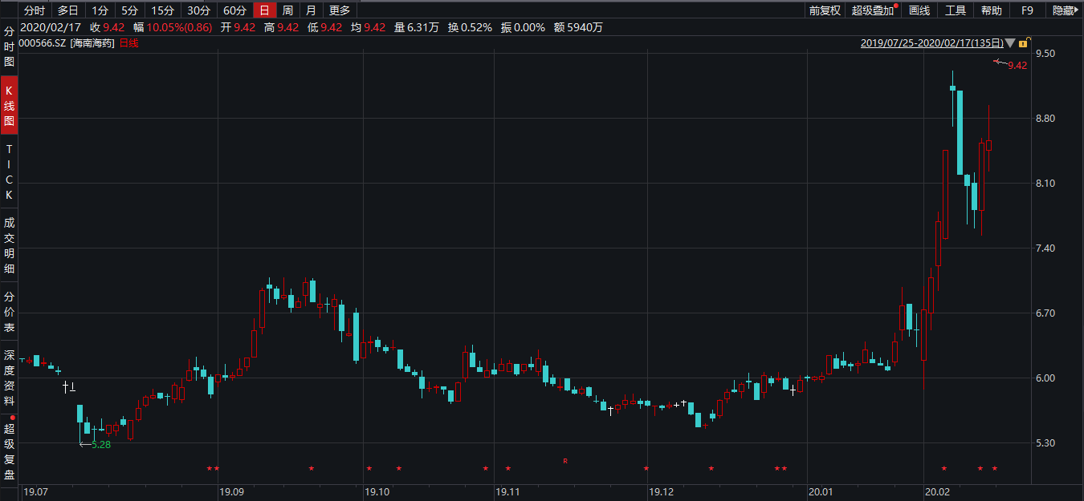The image size is (1084, 501).
Task: Open the 更多 more periods menu
Action: tap(340, 10)
